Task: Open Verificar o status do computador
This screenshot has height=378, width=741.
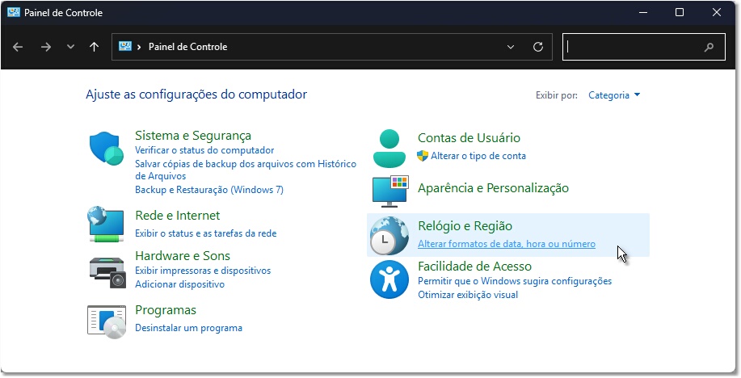Action: 204,150
